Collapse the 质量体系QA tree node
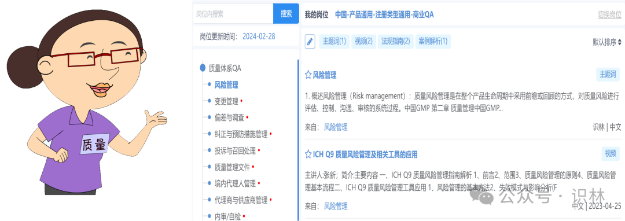 203,68
